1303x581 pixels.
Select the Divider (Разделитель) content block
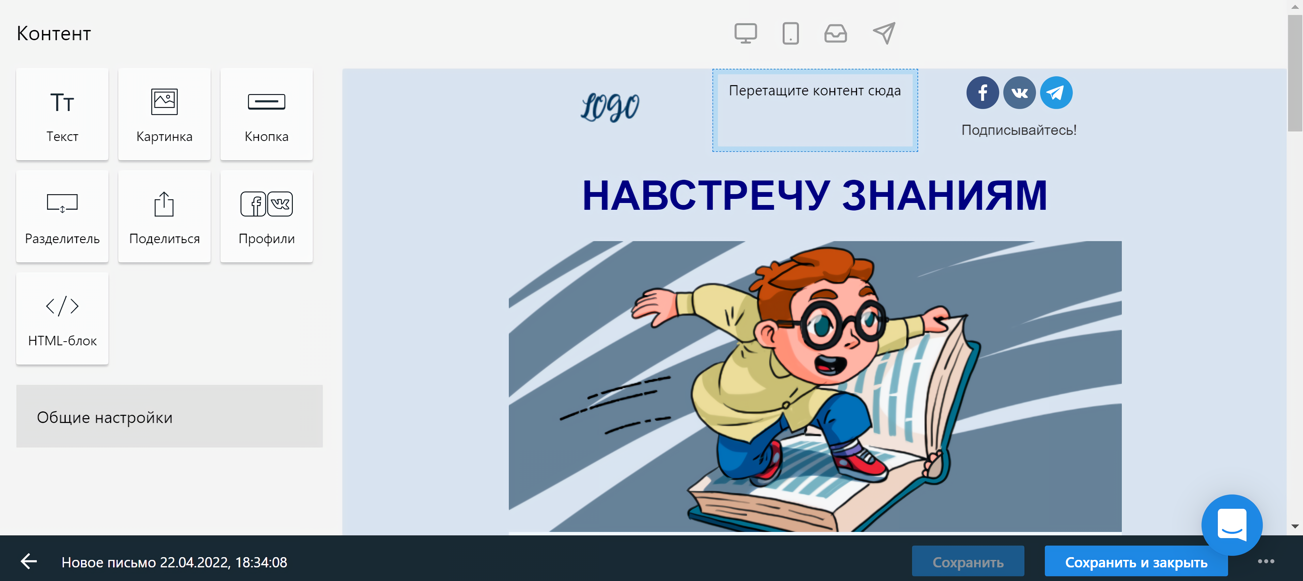[62, 216]
